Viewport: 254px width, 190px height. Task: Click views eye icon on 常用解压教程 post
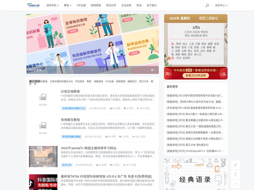(133, 137)
